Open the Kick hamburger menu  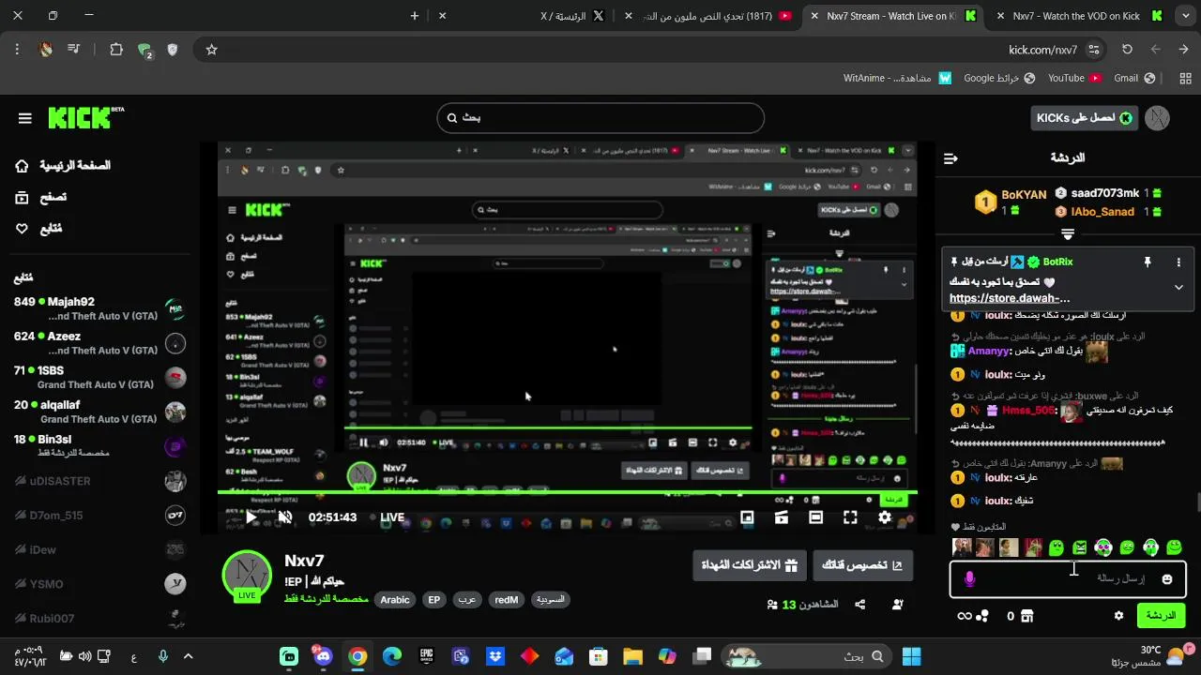[25, 118]
